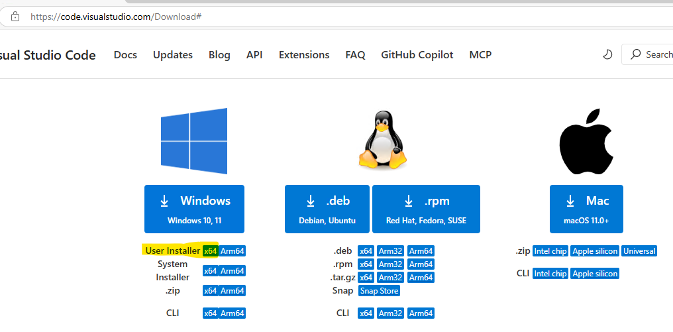Select Windows CLI Arm64 download
The image size is (673, 332).
[x=233, y=313]
